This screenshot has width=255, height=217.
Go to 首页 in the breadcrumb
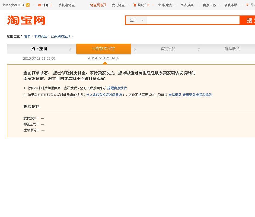pos(27,36)
